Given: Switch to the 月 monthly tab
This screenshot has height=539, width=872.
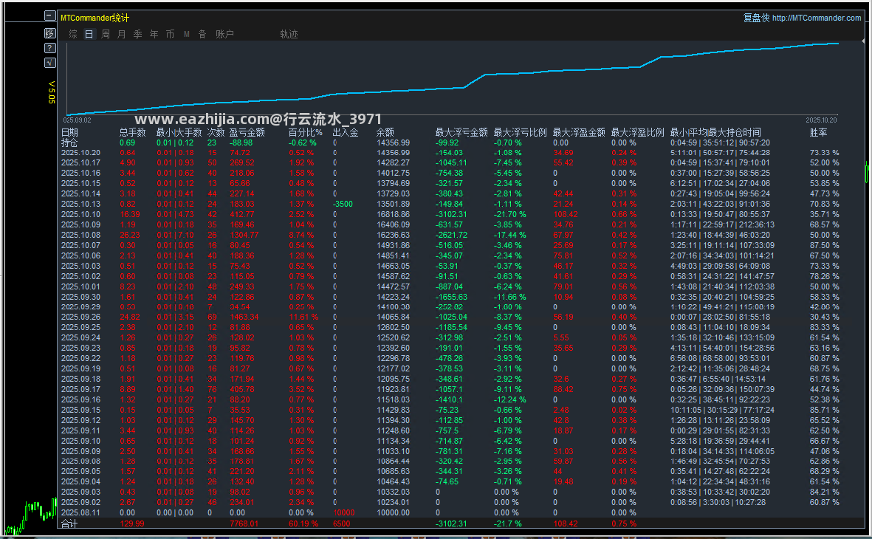Looking at the screenshot, I should pos(122,35).
